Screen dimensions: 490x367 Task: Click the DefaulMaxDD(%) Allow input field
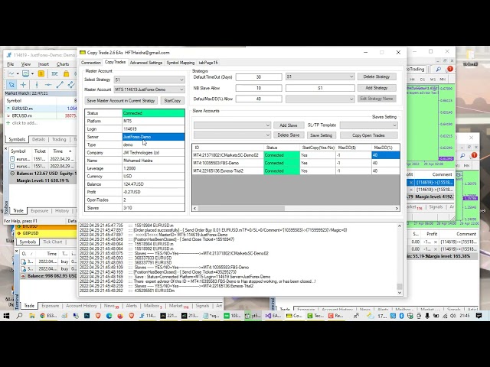click(259, 99)
